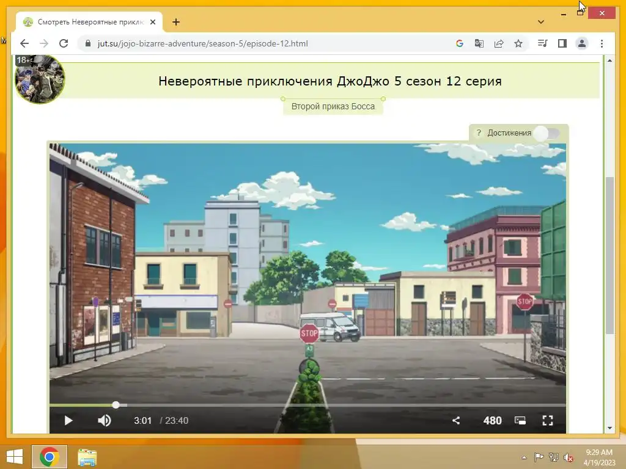Reload the page
Viewport: 626px width, 469px height.
(x=64, y=43)
